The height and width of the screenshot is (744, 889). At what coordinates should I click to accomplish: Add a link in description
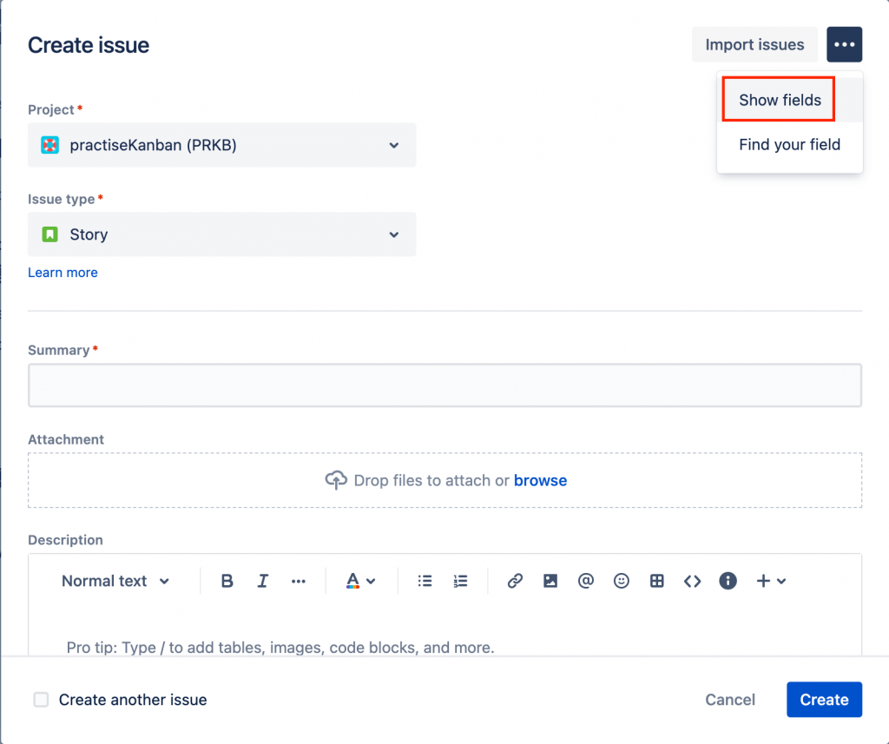pyautogui.click(x=515, y=582)
